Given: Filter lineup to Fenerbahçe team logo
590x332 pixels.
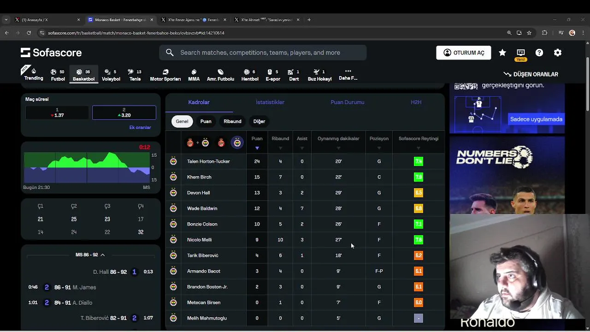Looking at the screenshot, I should 237,143.
